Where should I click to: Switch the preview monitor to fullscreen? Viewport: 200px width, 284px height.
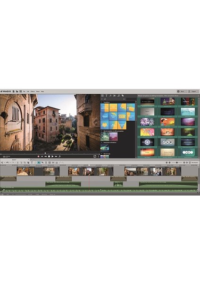click(x=95, y=156)
